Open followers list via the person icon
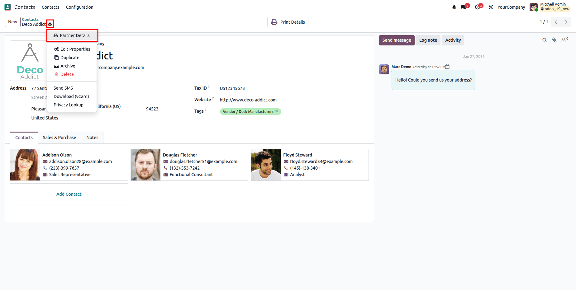 (x=564, y=40)
